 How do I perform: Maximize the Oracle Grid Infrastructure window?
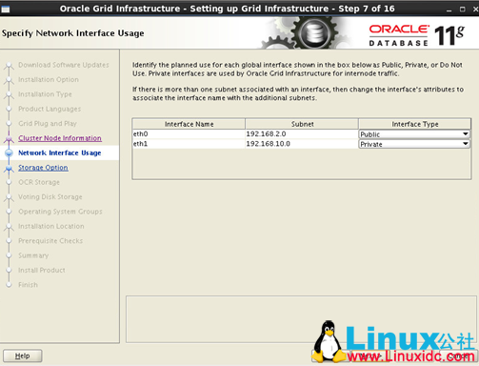(x=463, y=10)
